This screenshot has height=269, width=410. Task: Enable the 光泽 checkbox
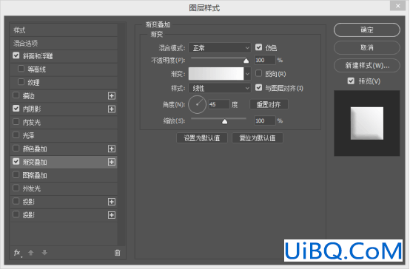16,135
